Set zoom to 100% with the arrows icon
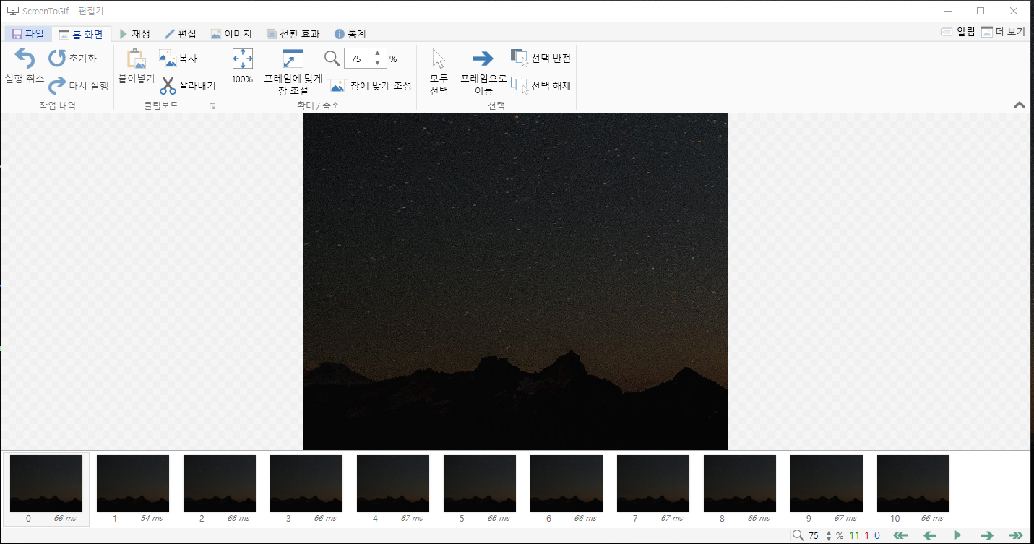This screenshot has width=1034, height=544. (x=242, y=59)
